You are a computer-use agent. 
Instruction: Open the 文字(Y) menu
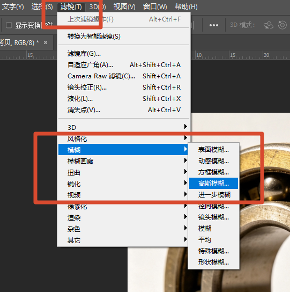click(13, 7)
